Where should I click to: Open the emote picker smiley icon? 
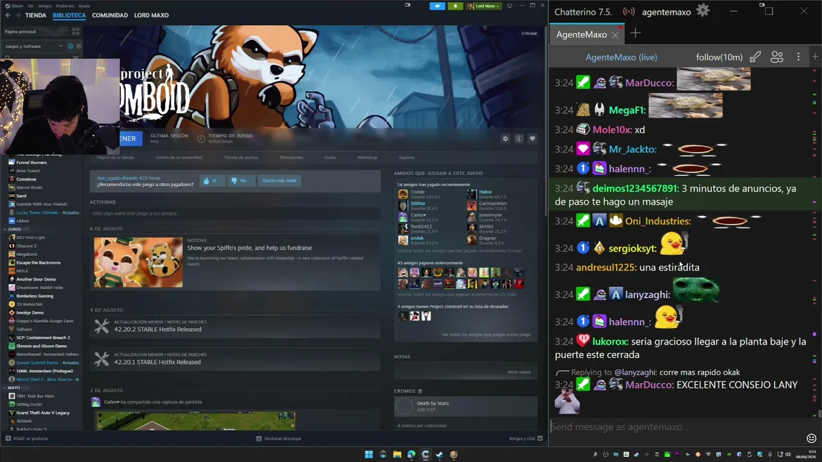click(x=811, y=438)
